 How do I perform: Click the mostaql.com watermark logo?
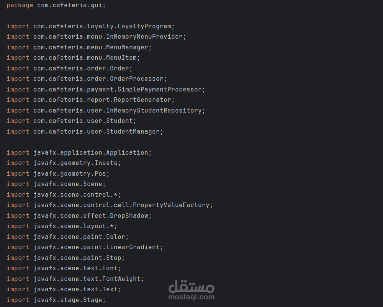click(x=191, y=291)
